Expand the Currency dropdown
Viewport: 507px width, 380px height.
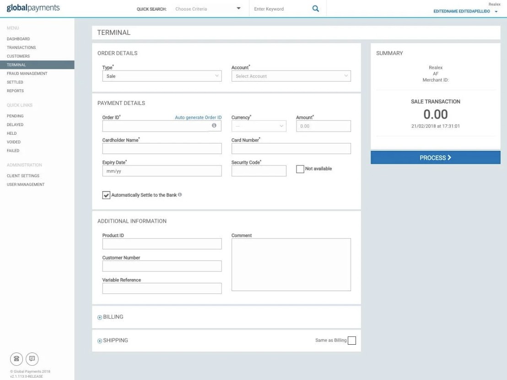[x=259, y=126]
